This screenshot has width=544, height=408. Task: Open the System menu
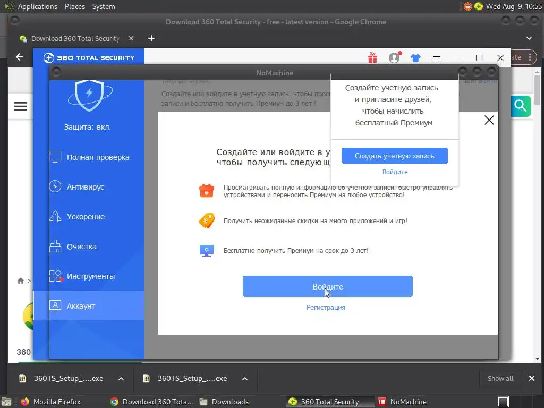[x=104, y=6]
